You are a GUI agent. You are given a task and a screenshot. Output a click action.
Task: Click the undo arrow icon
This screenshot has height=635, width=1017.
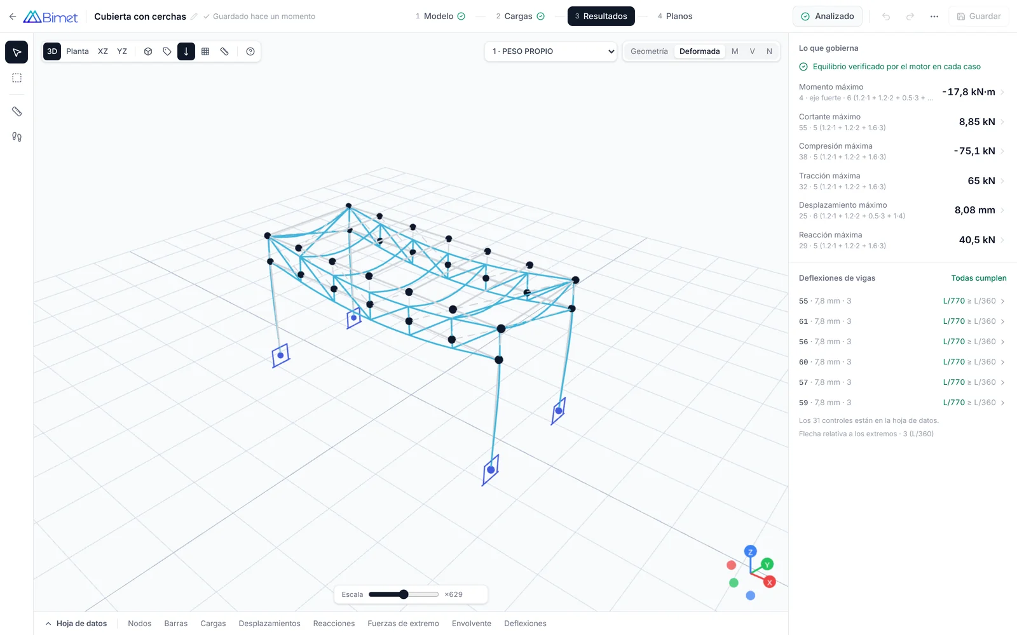(x=886, y=17)
